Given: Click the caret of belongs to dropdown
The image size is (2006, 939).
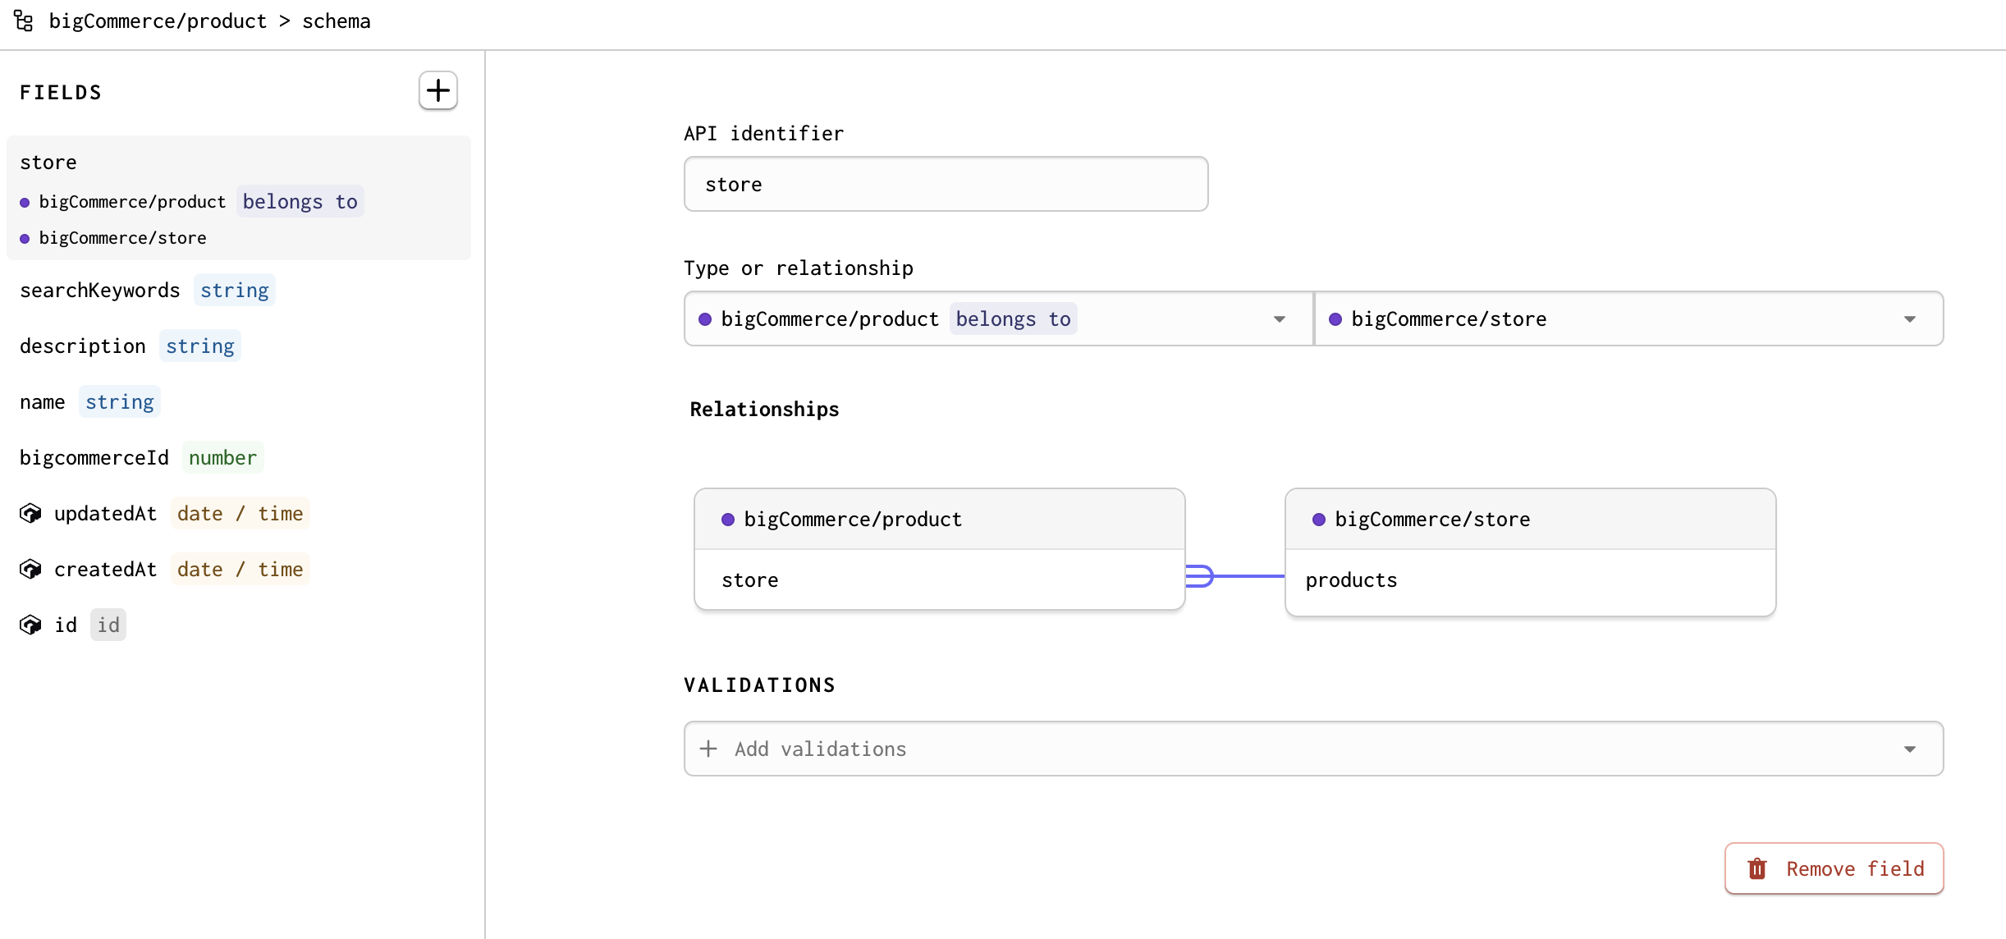Looking at the screenshot, I should pyautogui.click(x=1280, y=318).
